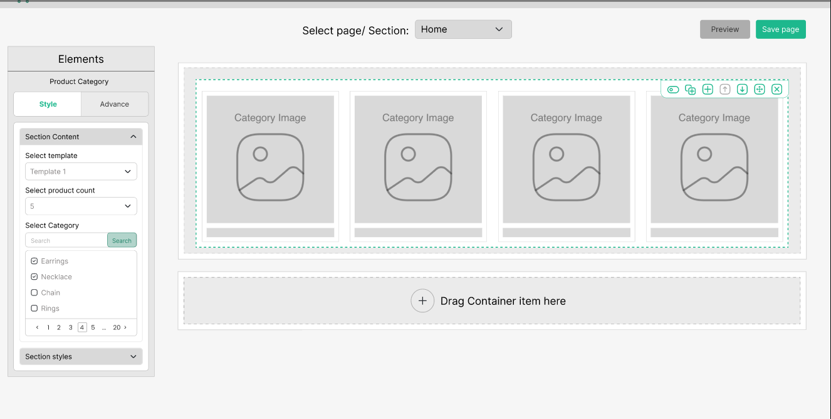Open the Select product count dropdown

pyautogui.click(x=81, y=206)
